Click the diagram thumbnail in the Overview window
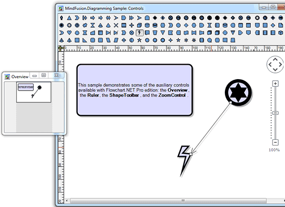Image resolution: width=285 pixels, height=207 pixels. click(x=34, y=92)
